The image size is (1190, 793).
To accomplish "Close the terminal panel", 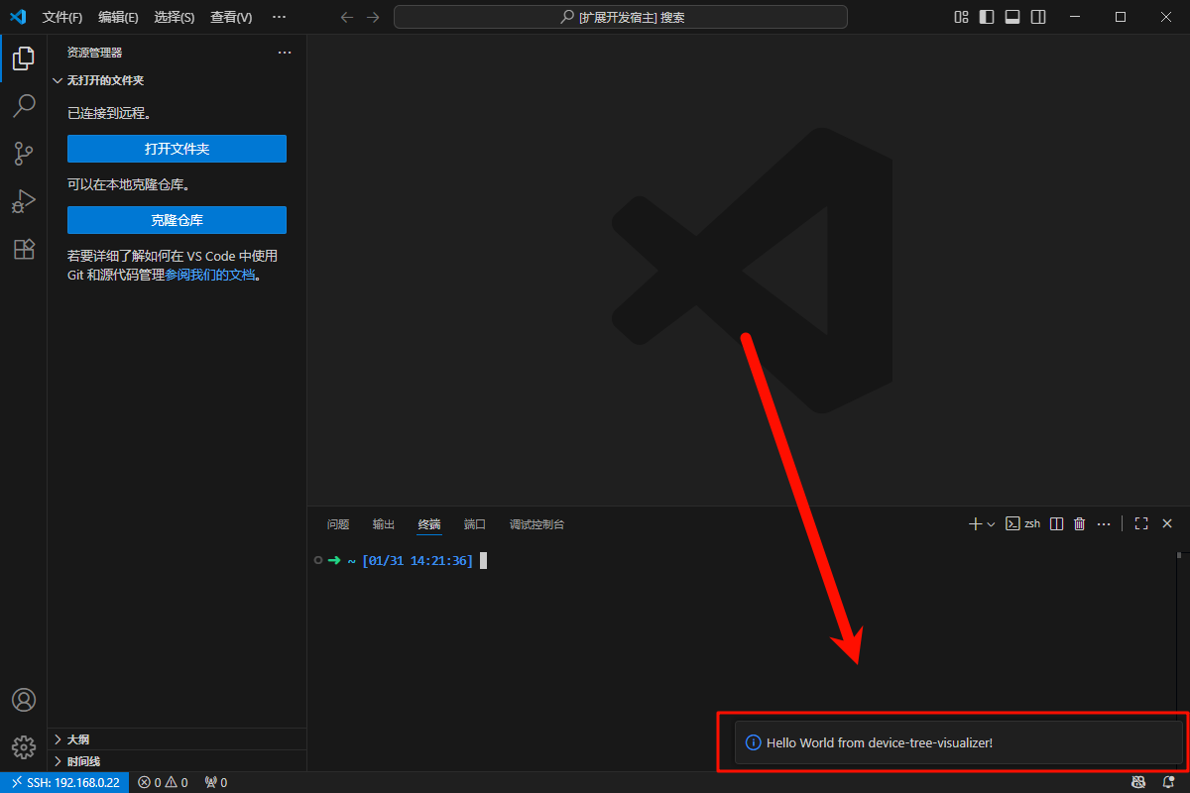I will 1167,523.
